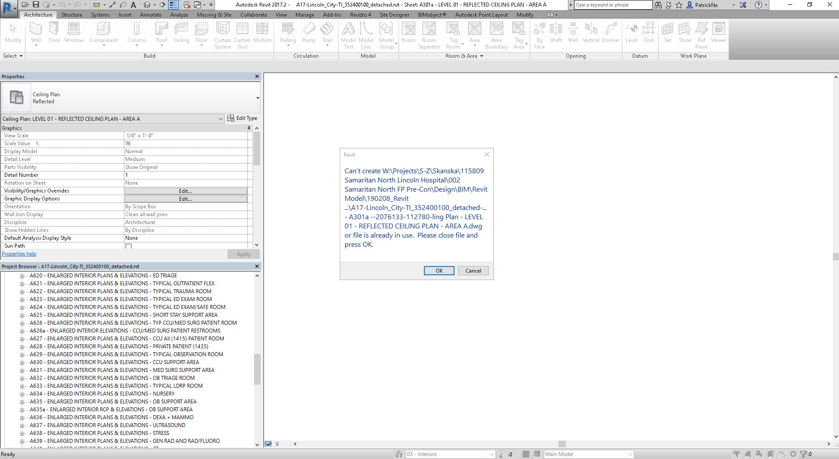Edit the Visibility/Graphics Overrides
The width and height of the screenshot is (839, 459).
coord(184,191)
